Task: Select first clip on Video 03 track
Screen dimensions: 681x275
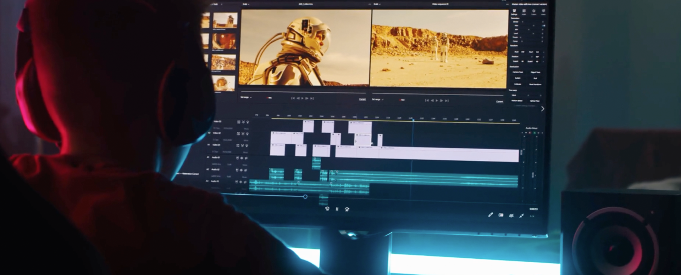Action: [308, 126]
